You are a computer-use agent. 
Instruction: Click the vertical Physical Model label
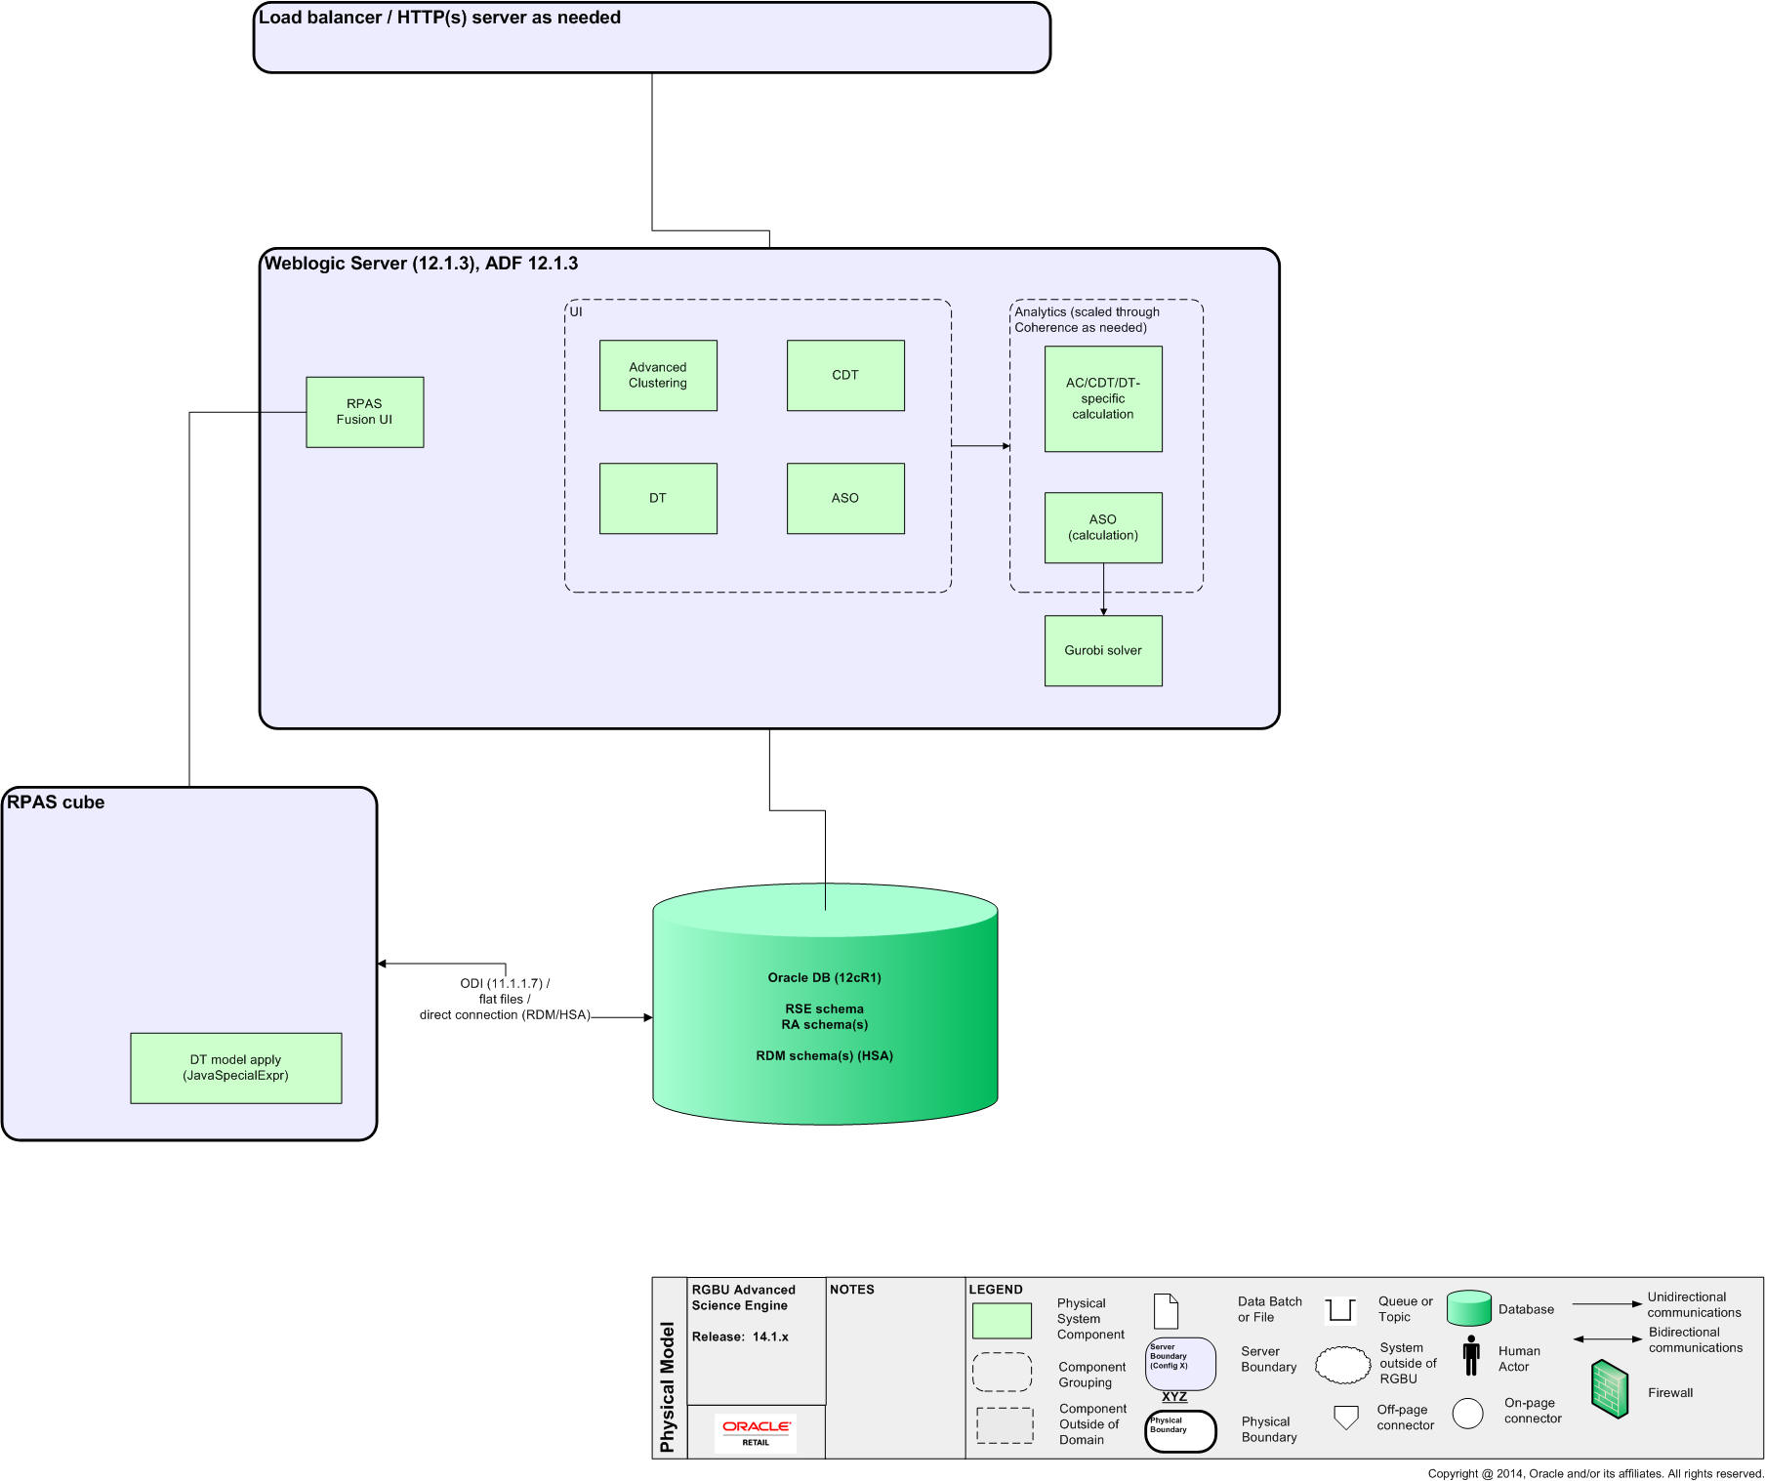click(x=668, y=1387)
